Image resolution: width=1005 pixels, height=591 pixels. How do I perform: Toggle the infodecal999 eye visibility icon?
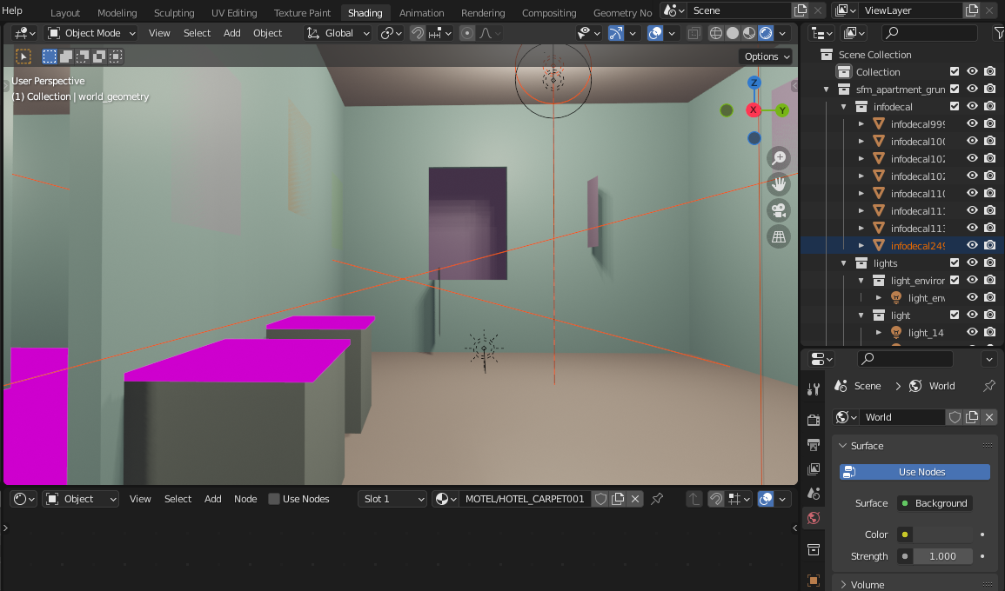(x=972, y=123)
